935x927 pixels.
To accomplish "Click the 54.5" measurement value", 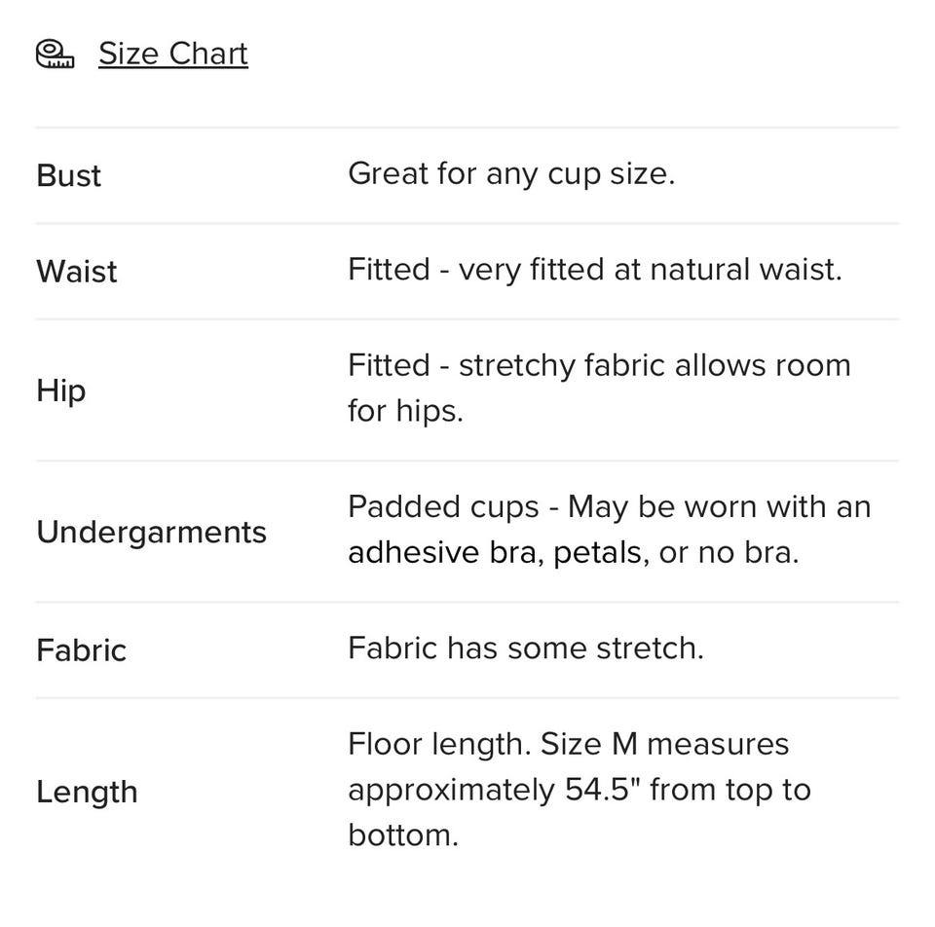I will (x=602, y=789).
